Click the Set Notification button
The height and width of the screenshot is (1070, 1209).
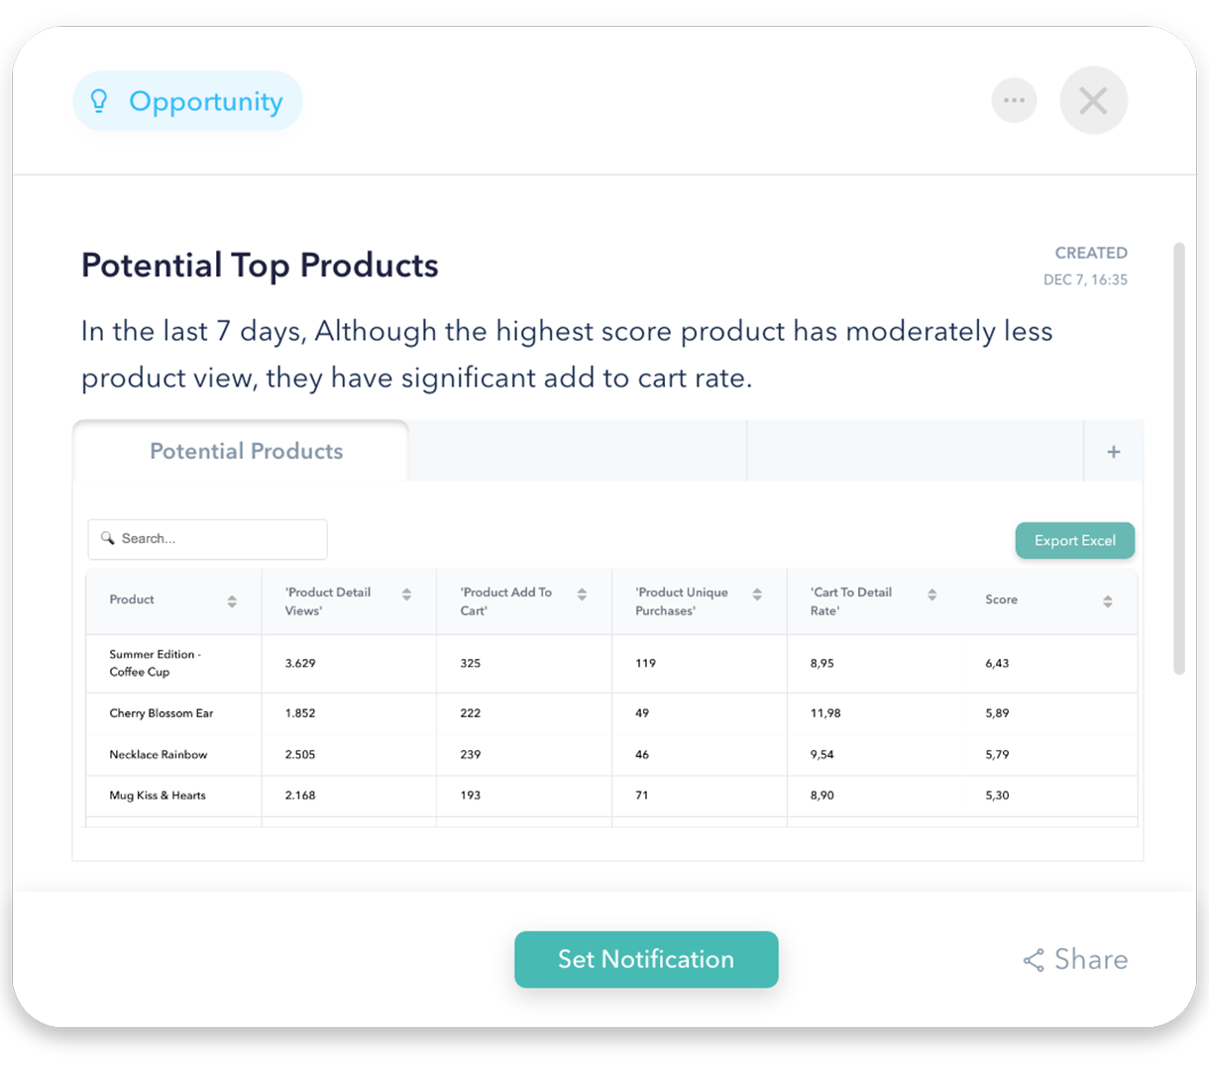pyautogui.click(x=646, y=959)
